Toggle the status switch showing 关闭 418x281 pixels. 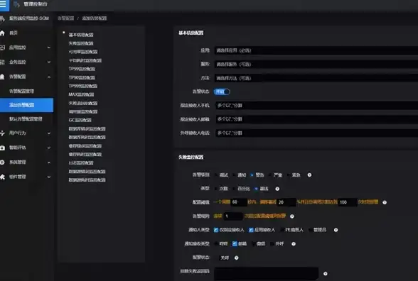(223, 258)
